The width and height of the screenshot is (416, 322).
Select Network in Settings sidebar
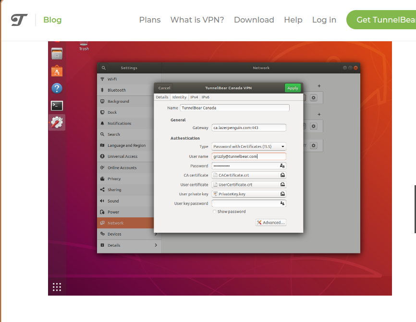tap(125, 223)
